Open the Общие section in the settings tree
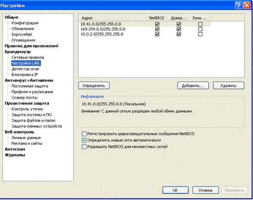 [11, 17]
